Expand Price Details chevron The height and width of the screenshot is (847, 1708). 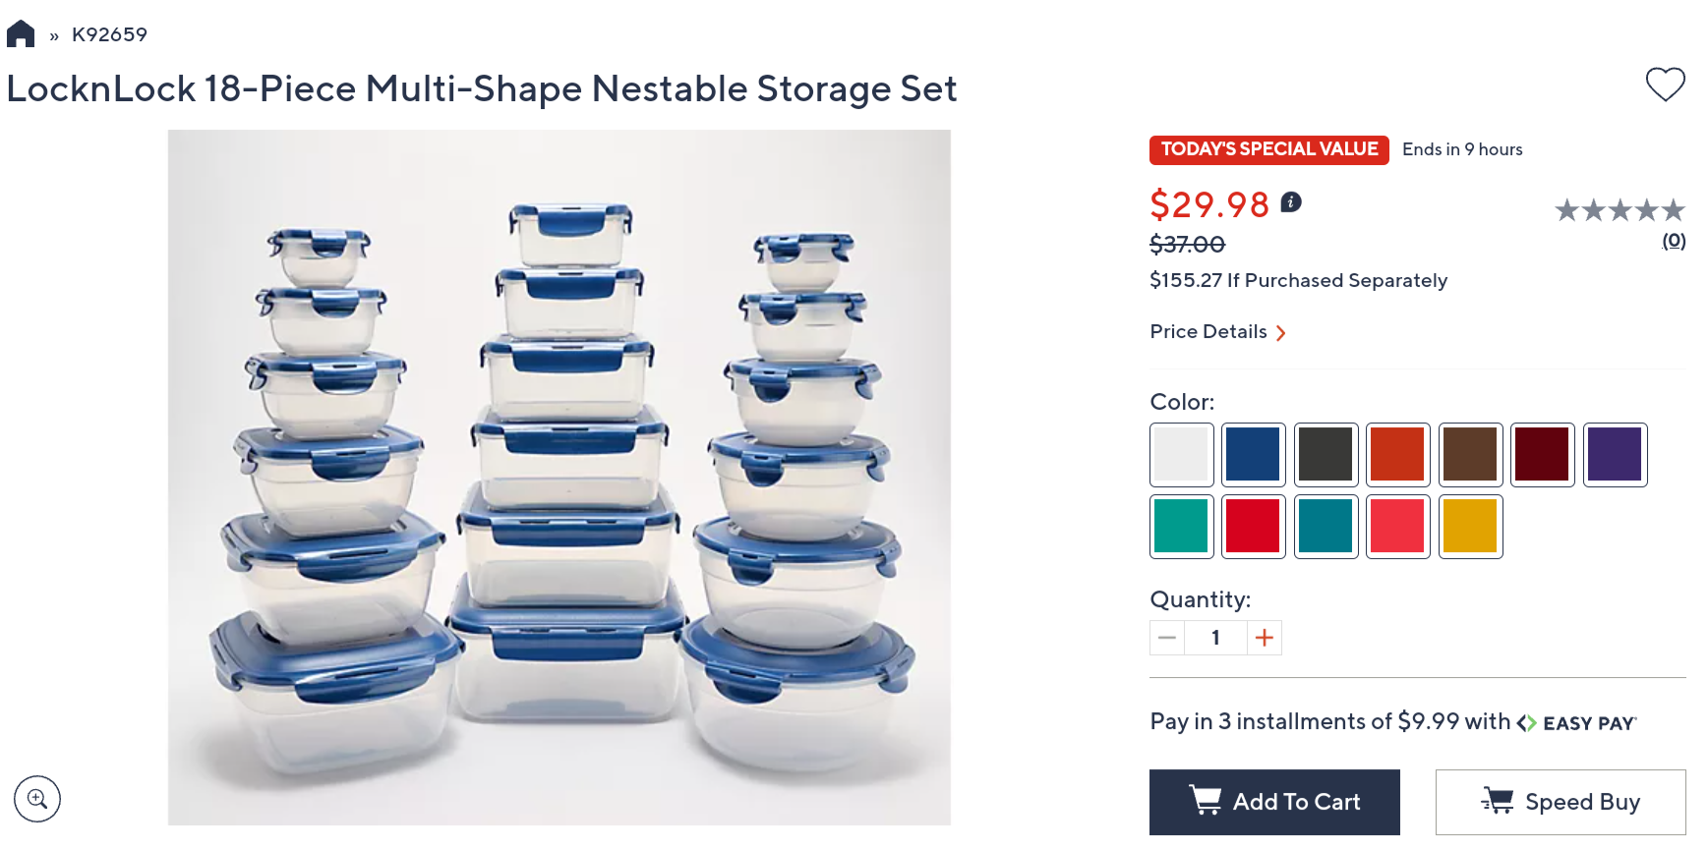[1281, 333]
